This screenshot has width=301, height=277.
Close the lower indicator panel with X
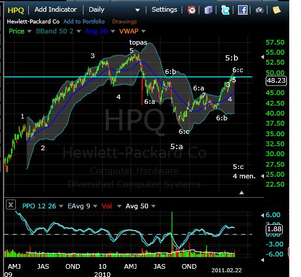[x=11, y=205]
